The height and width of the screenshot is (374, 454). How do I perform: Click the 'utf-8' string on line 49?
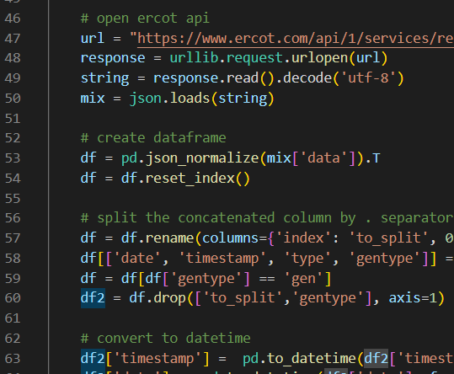(x=368, y=77)
